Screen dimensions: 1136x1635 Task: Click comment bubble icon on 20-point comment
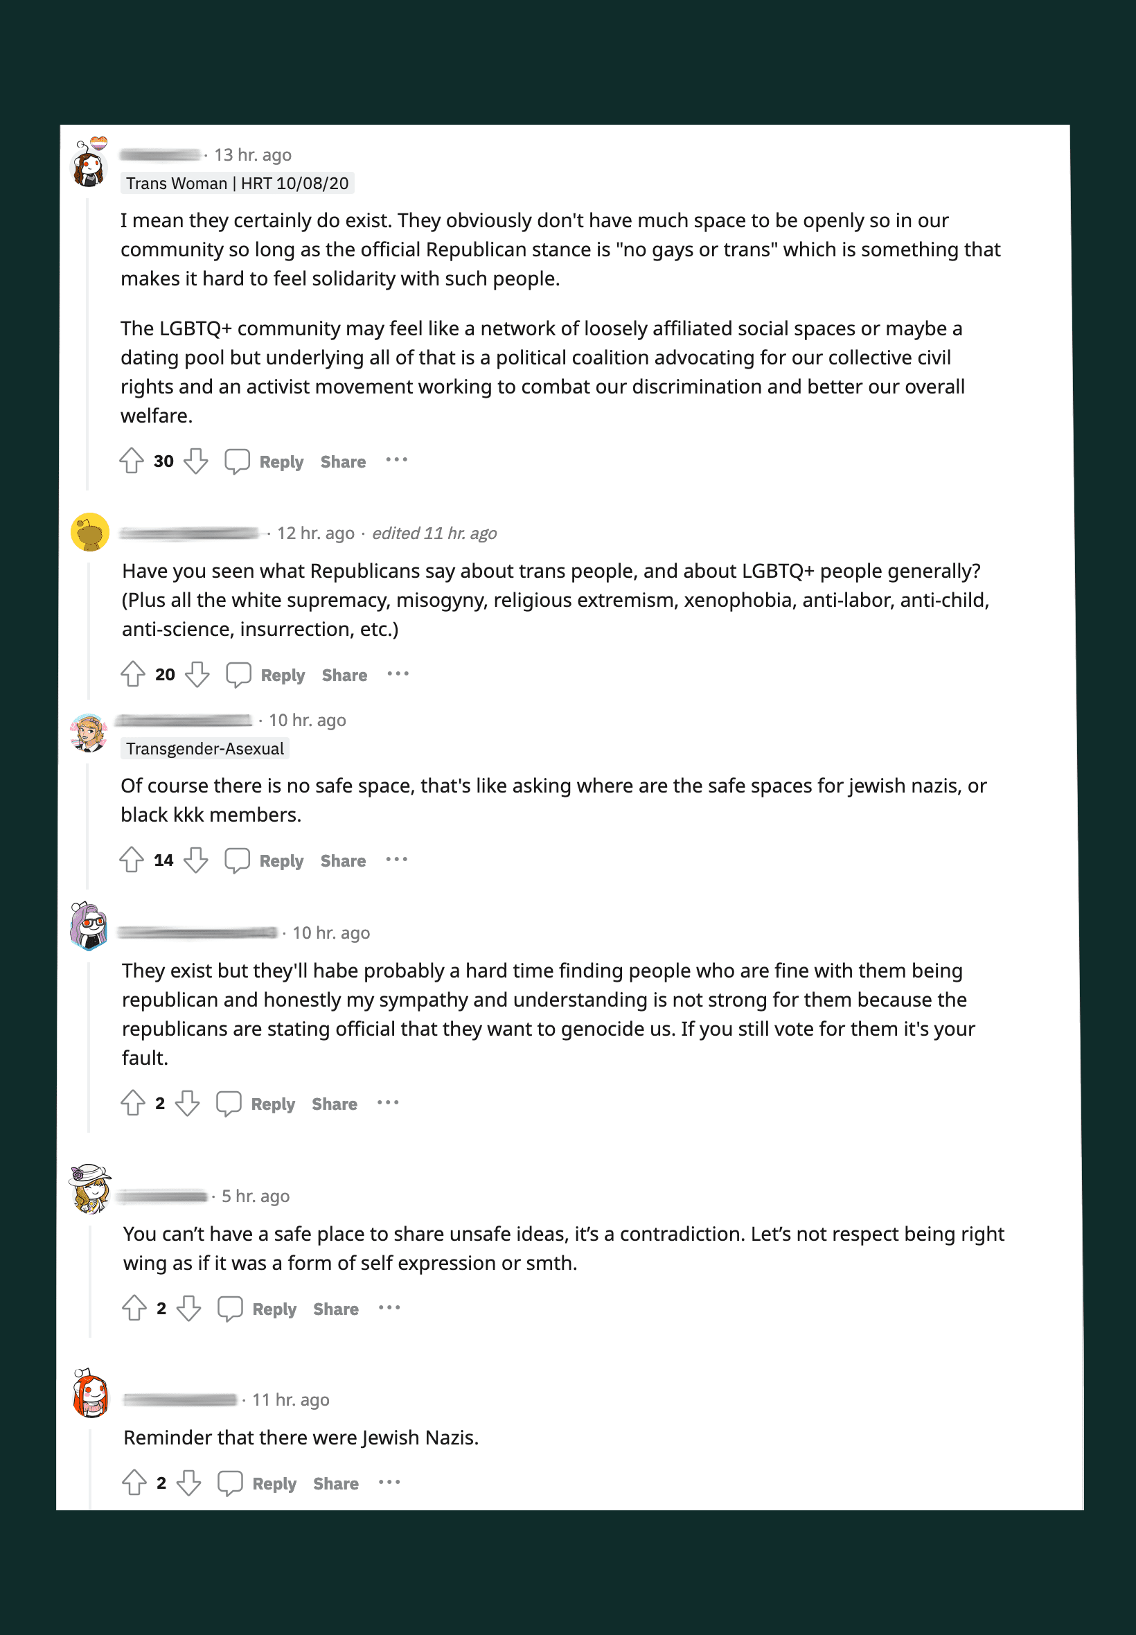(238, 674)
